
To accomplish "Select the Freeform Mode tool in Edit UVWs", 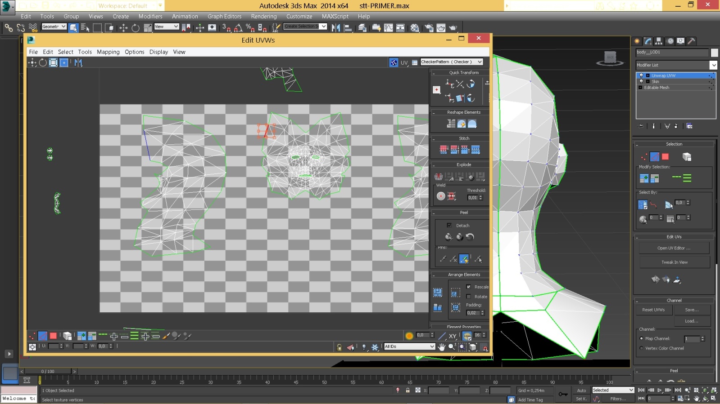I will coord(64,62).
